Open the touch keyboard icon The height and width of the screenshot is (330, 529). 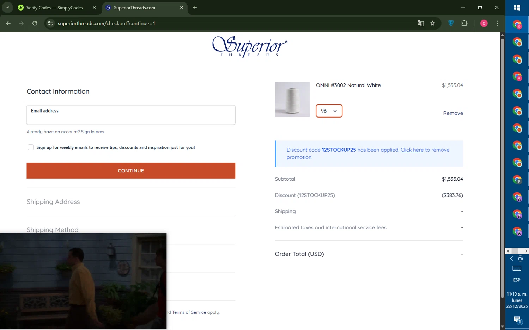tap(517, 268)
